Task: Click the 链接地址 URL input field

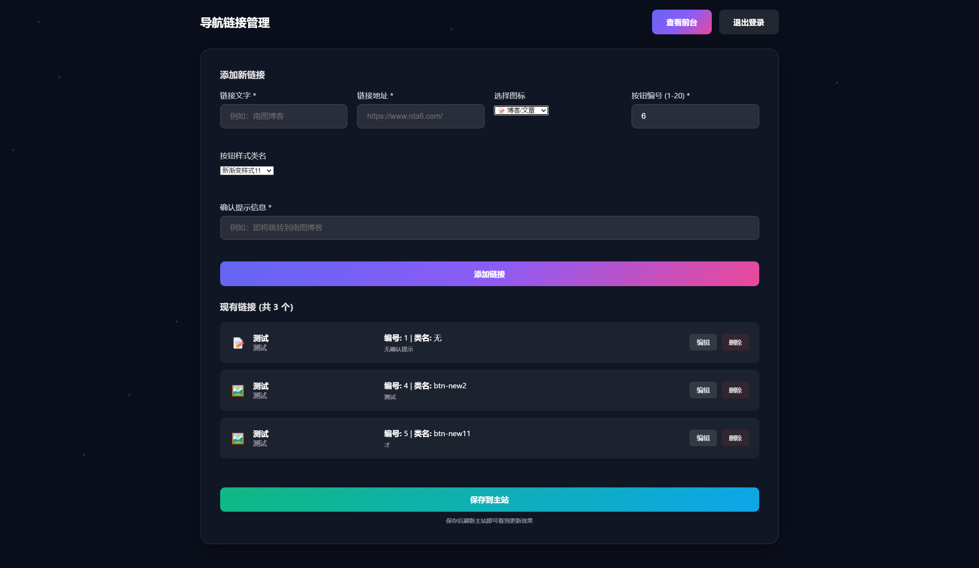Action: (420, 116)
